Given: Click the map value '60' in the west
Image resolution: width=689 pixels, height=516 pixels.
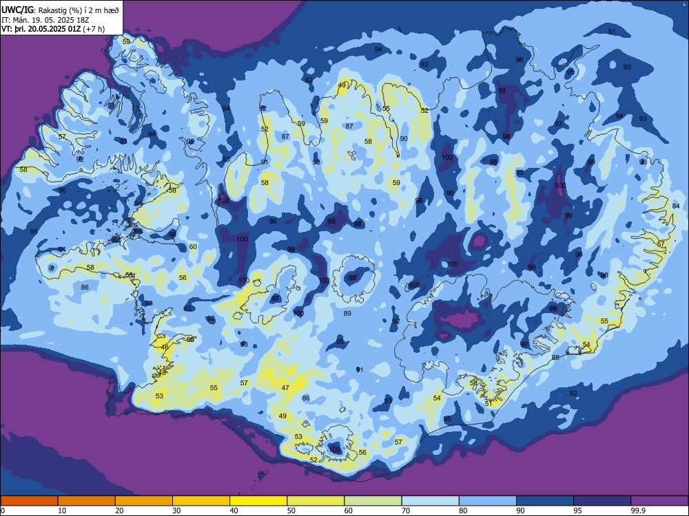Looking at the screenshot, I should [193, 247].
